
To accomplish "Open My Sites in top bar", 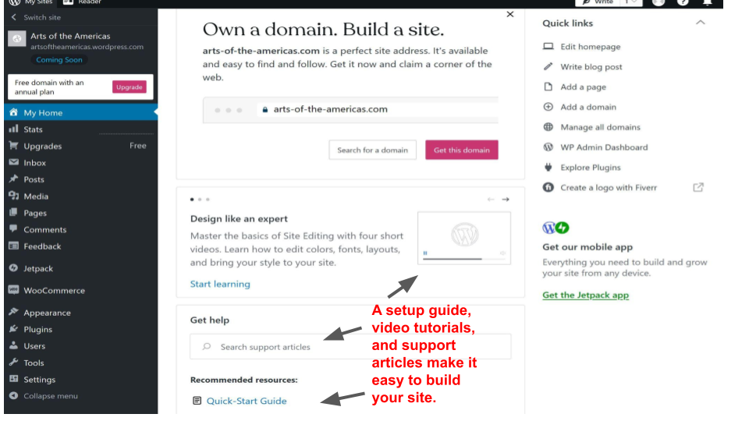I will [30, 2].
